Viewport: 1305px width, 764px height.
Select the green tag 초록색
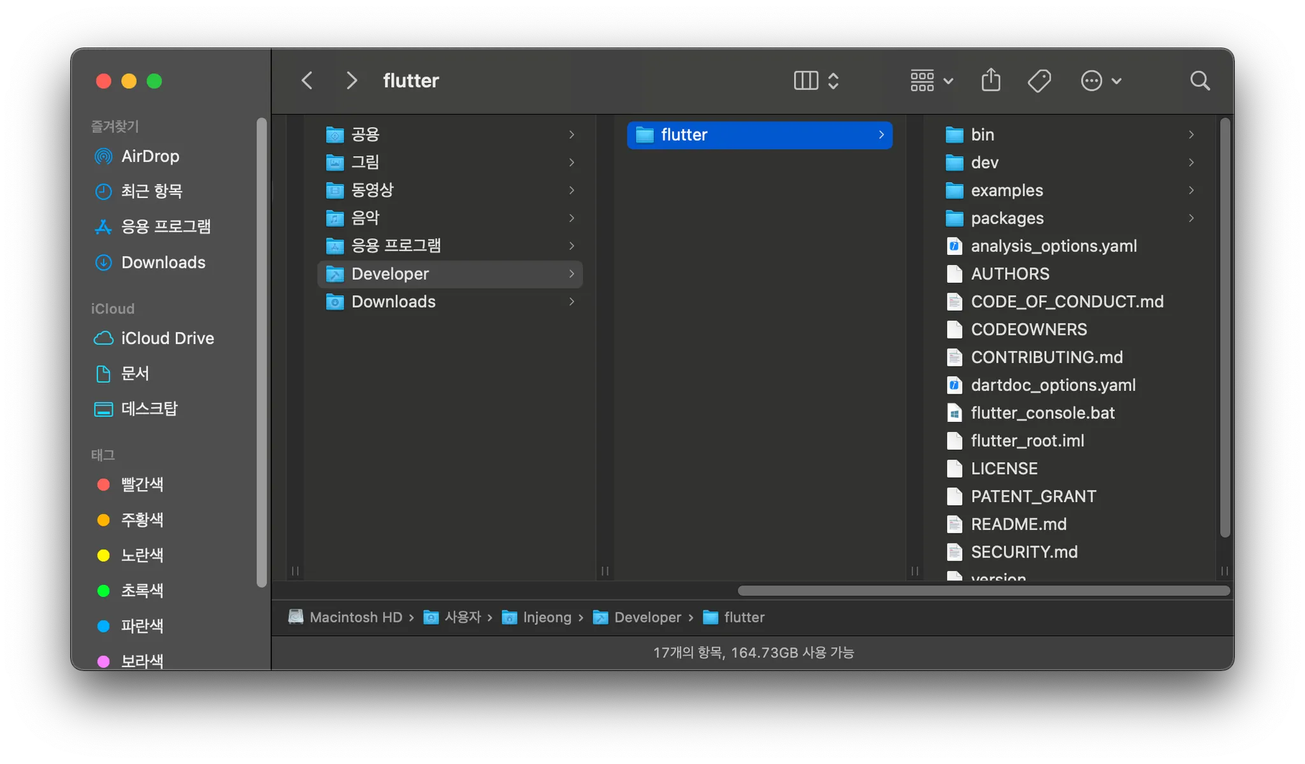click(x=141, y=591)
